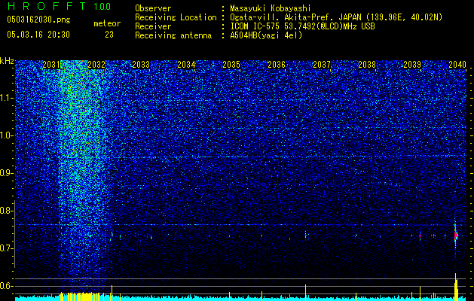
Task: Click the 0.9 kHz axis label
Action: 7,173
